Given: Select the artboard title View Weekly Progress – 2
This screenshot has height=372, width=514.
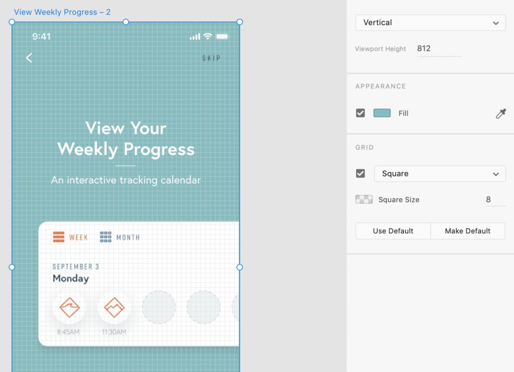Looking at the screenshot, I should point(62,12).
